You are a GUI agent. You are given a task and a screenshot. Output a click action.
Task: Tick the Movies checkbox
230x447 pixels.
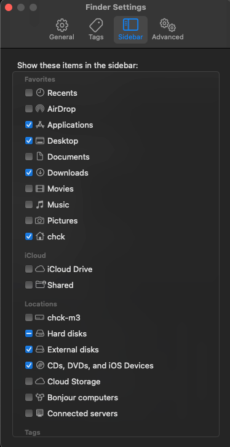[x=29, y=189]
